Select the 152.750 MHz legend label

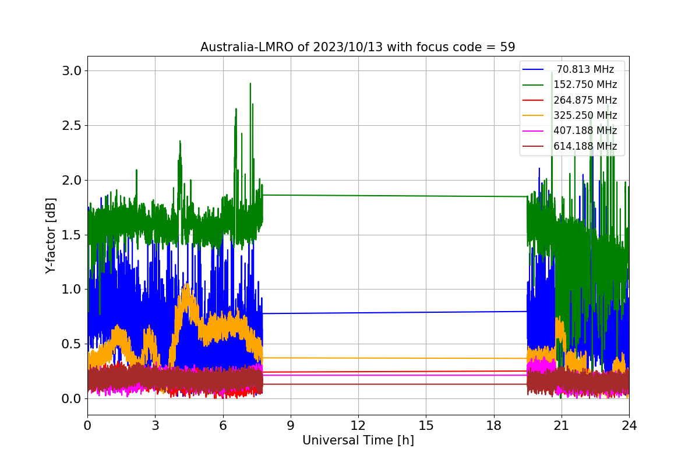(x=585, y=84)
